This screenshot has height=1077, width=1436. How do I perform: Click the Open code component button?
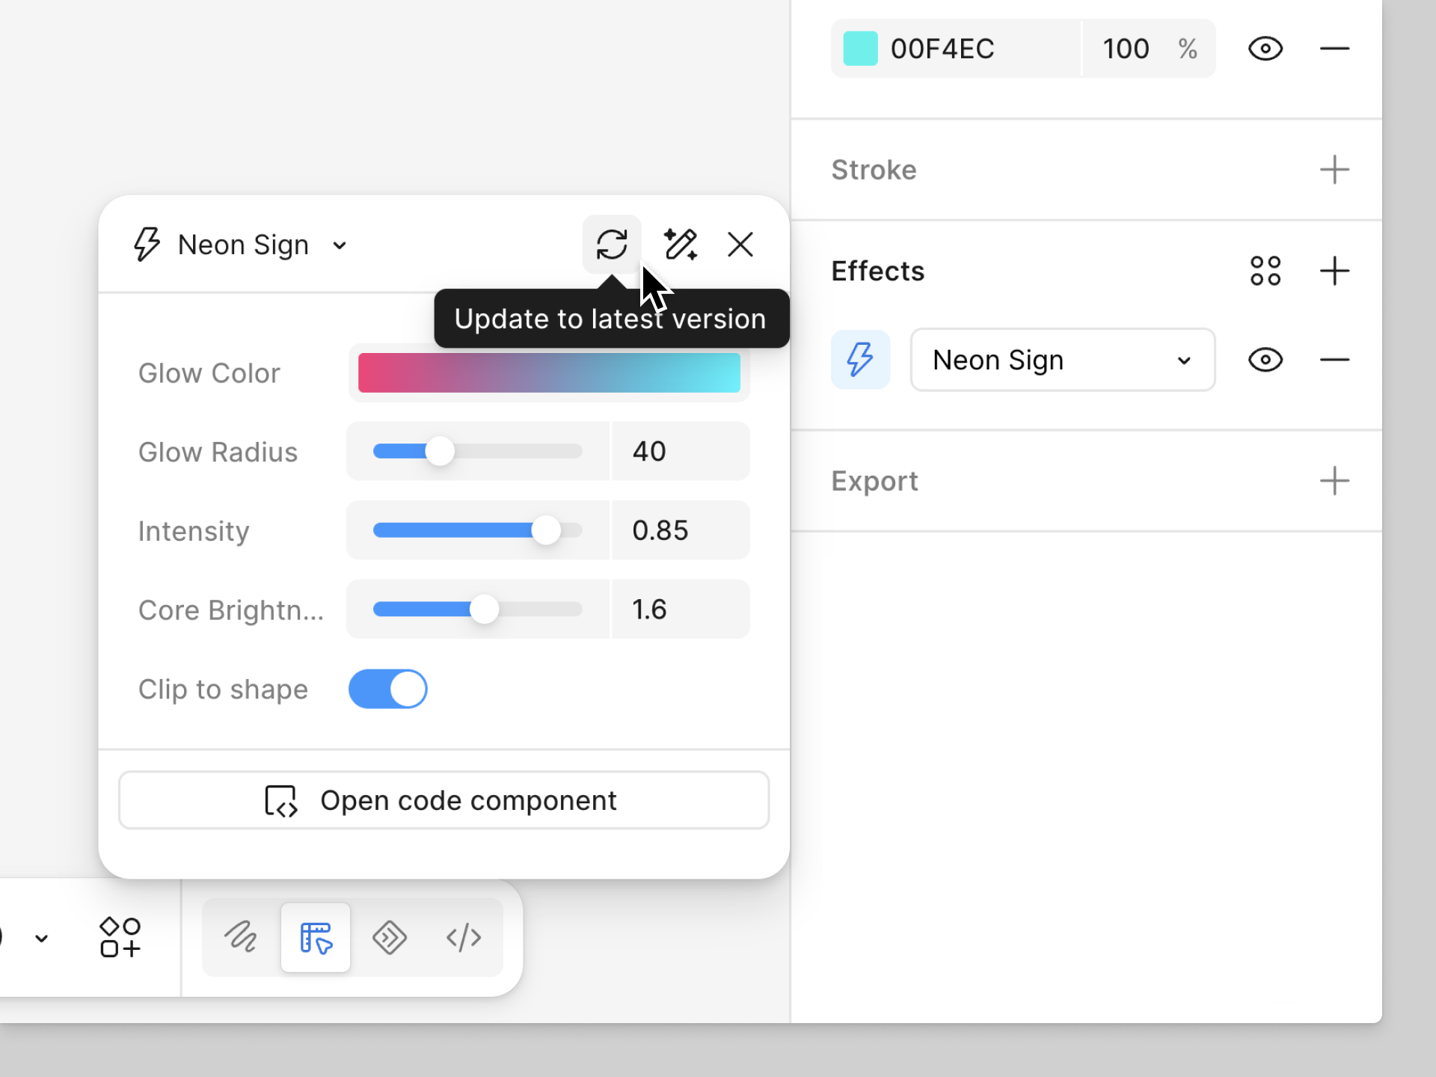[x=444, y=800]
